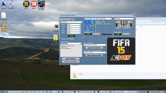Click the taskbar clock

click(x=161, y=92)
